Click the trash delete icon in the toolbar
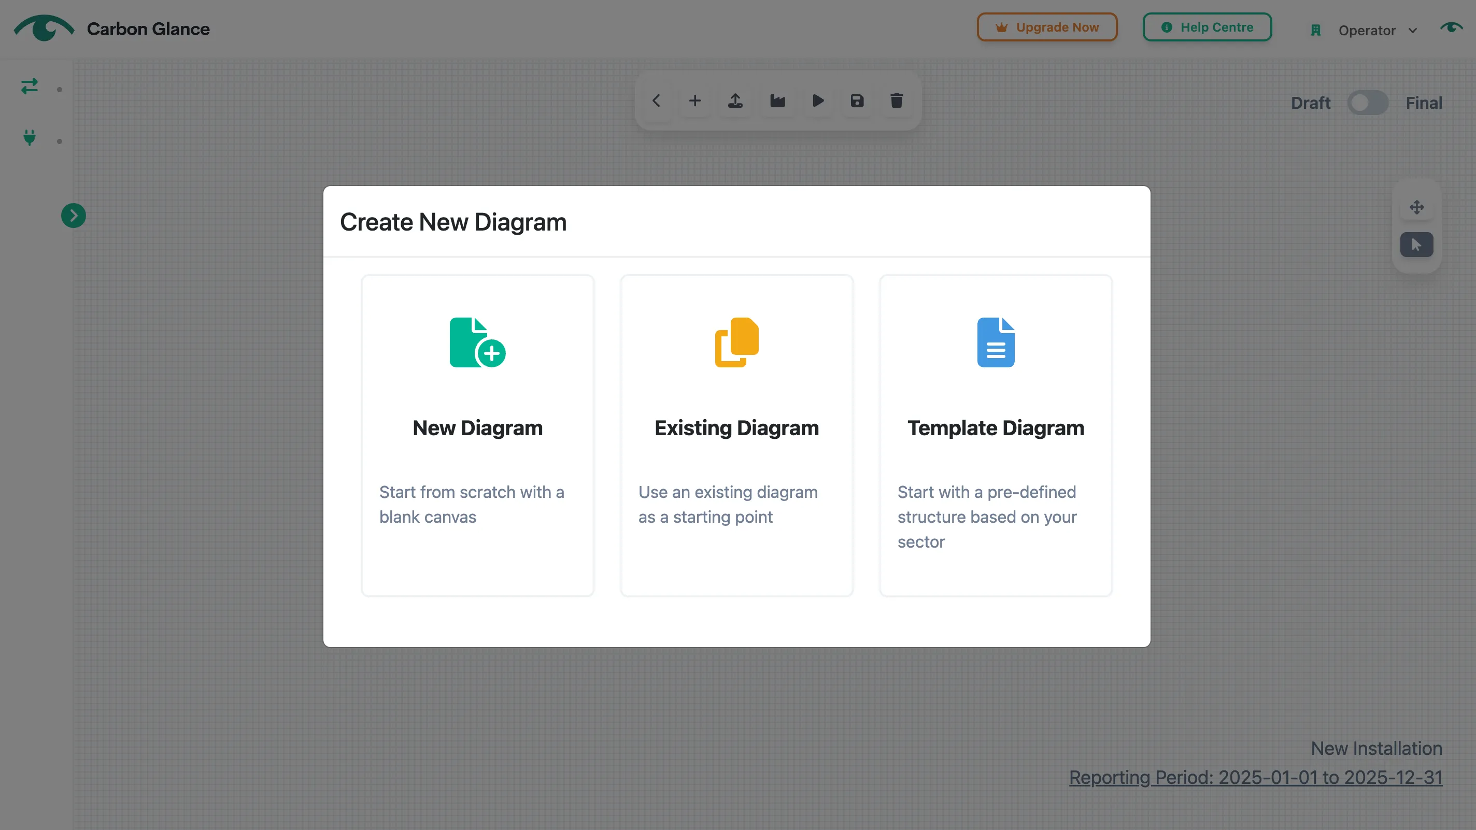The width and height of the screenshot is (1476, 830). click(x=897, y=101)
